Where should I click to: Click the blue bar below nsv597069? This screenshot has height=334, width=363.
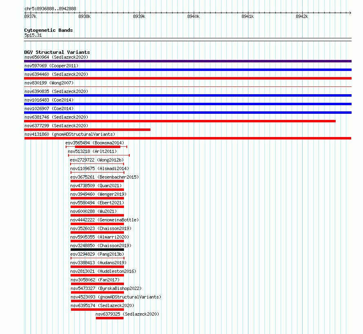[x=188, y=70]
